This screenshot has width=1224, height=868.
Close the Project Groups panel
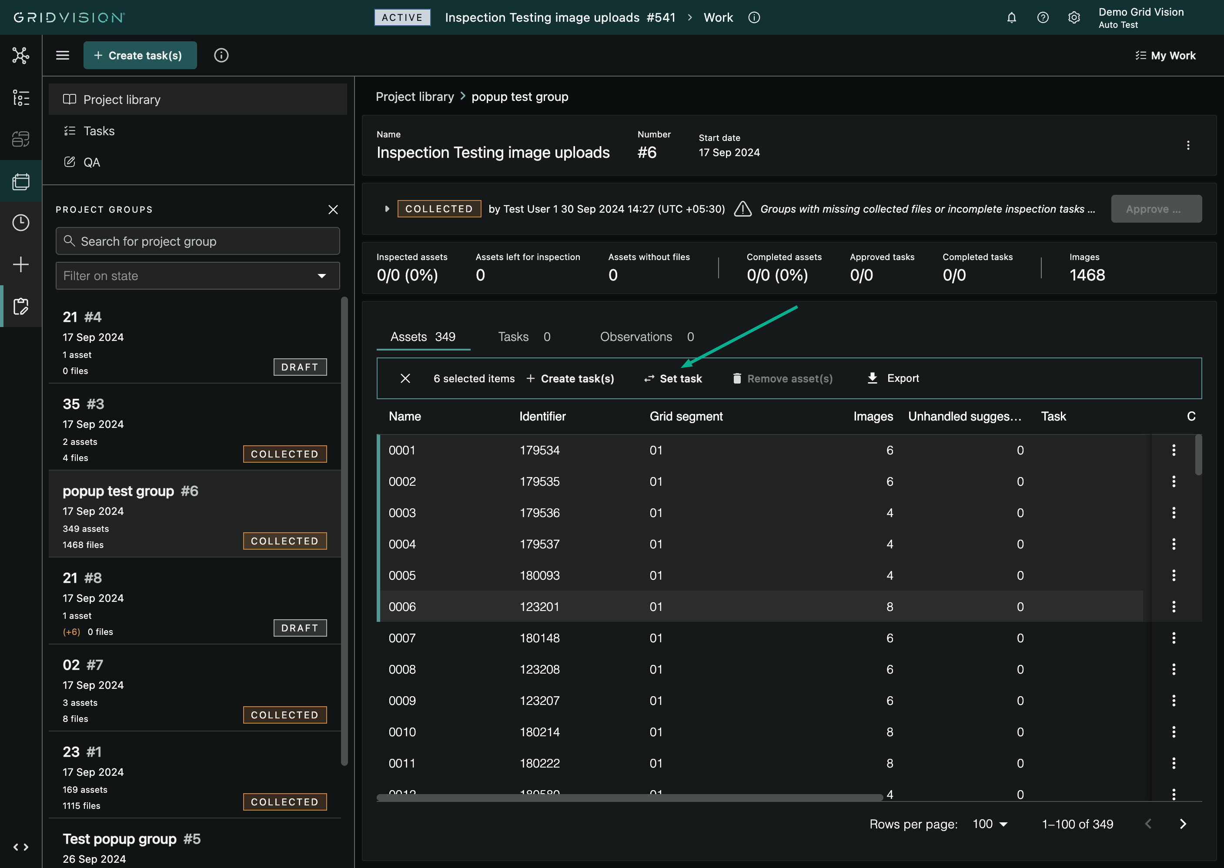click(x=333, y=210)
